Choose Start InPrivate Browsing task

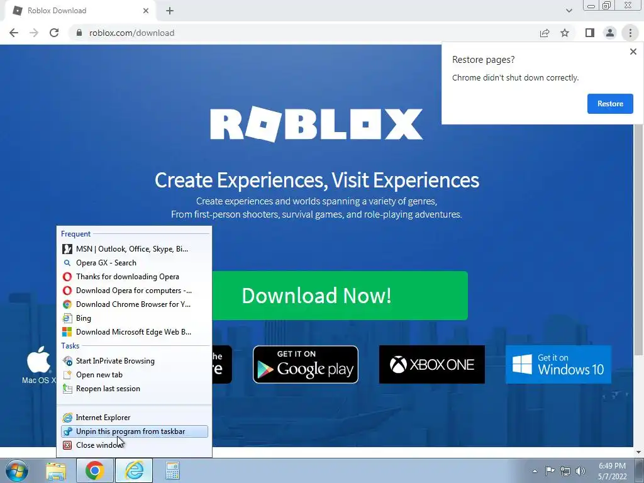[135, 361]
